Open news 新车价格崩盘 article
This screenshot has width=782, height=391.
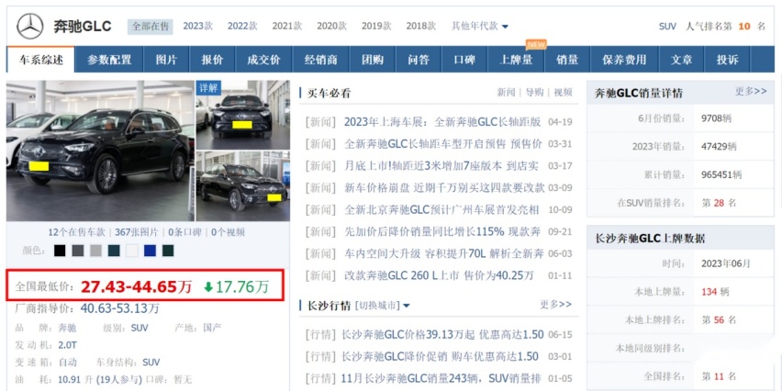[x=444, y=188]
